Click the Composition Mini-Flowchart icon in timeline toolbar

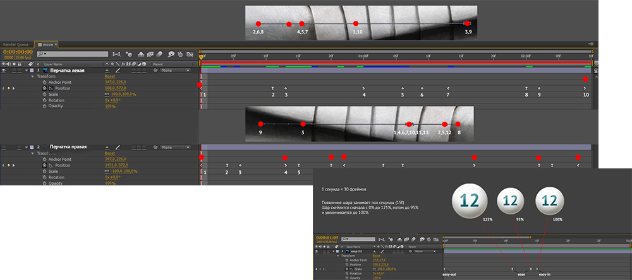[117, 54]
